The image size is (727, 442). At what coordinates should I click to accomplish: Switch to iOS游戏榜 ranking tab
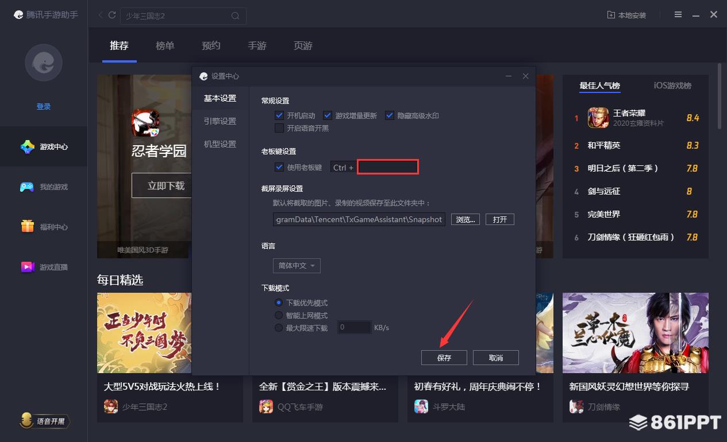[672, 86]
